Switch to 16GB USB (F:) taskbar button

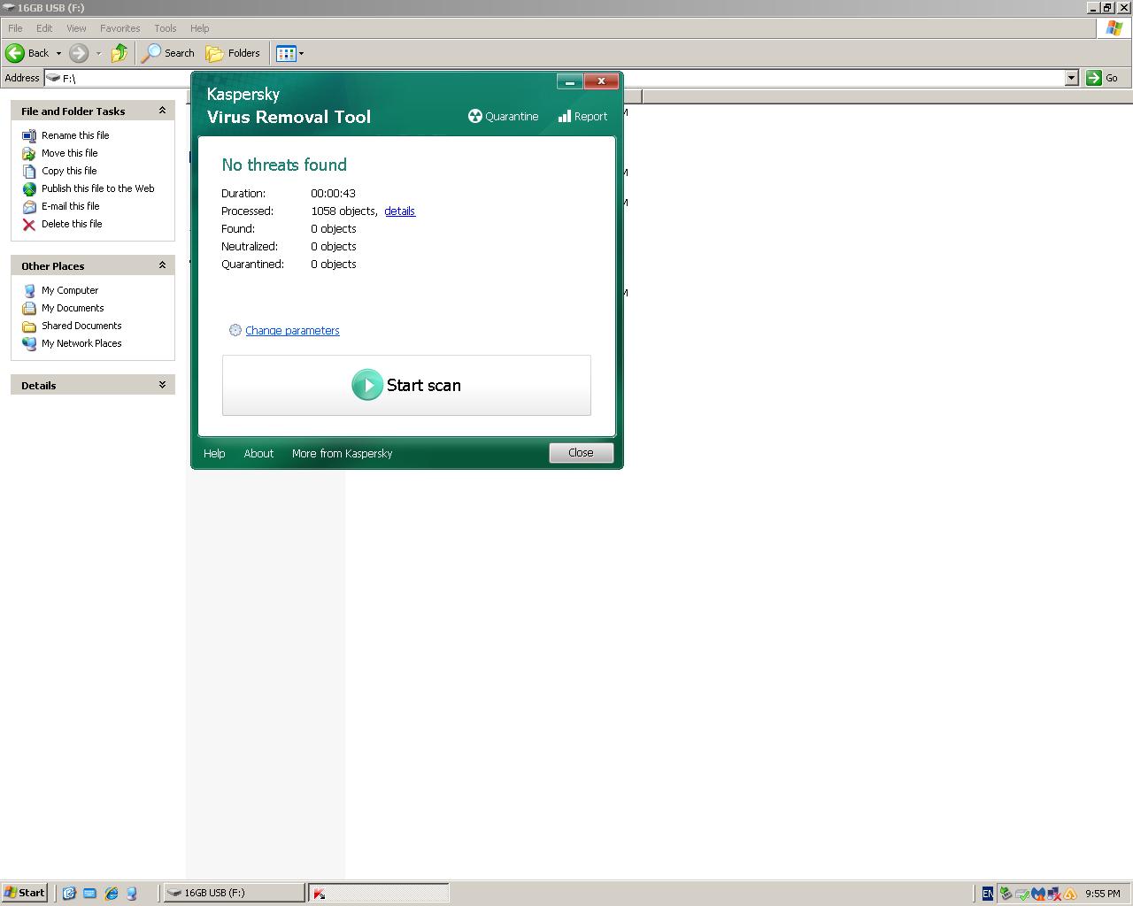coord(234,893)
